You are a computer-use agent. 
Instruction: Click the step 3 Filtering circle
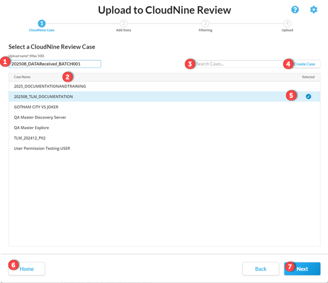click(205, 23)
